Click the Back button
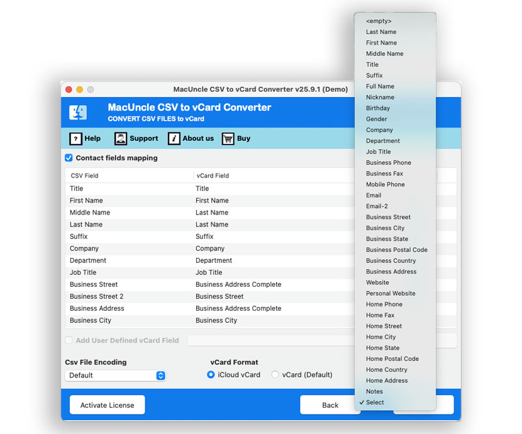The image size is (522, 434). pyautogui.click(x=330, y=405)
